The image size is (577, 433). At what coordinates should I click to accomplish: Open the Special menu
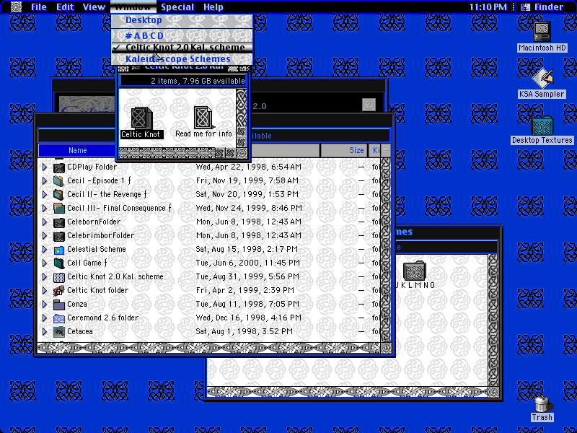pos(177,7)
